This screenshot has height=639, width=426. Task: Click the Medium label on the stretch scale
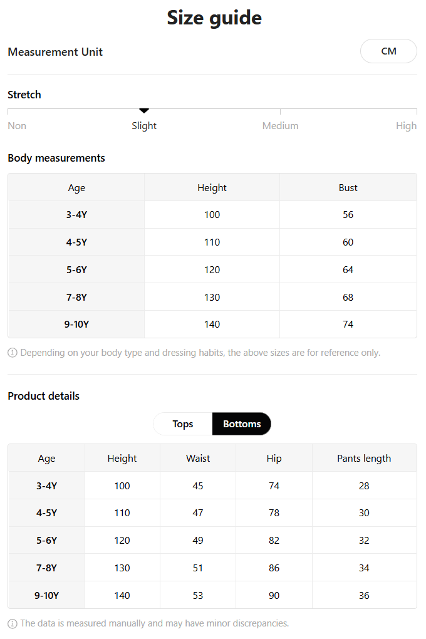pos(281,125)
